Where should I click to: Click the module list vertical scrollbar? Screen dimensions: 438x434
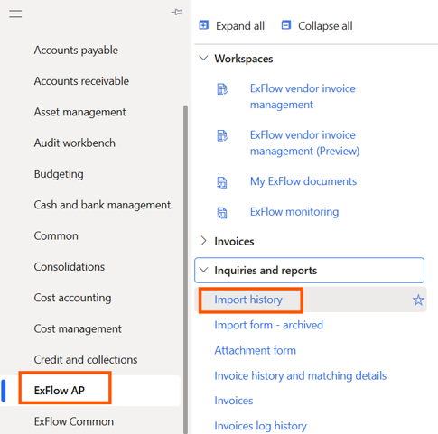click(185, 269)
